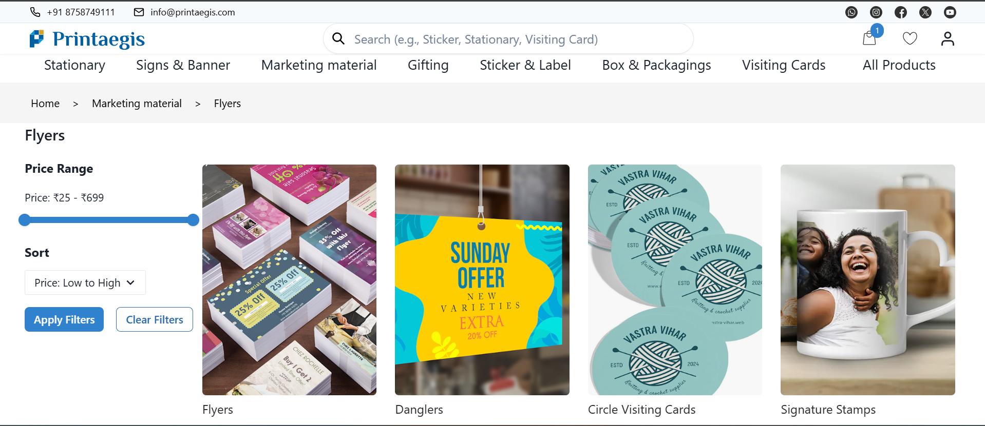Open the WhatsApp social icon

851,12
